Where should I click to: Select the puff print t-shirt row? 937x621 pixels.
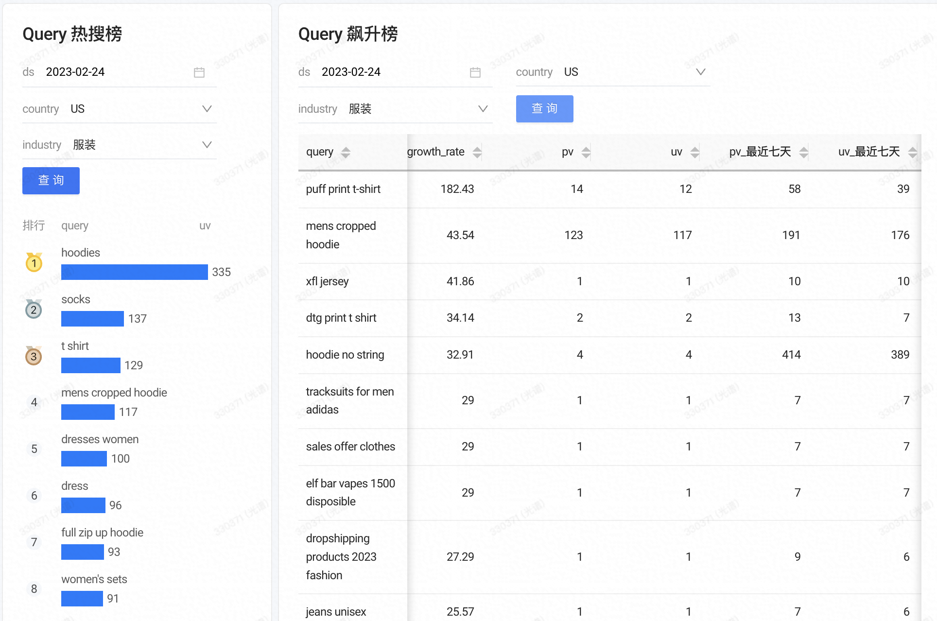tap(610, 190)
